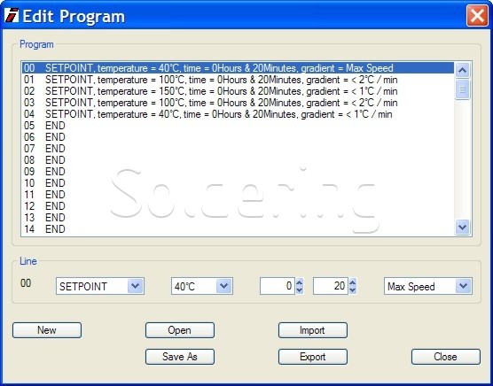Decrease the minutes spinner value
Image resolution: width=493 pixels, height=386 pixels.
pos(353,290)
